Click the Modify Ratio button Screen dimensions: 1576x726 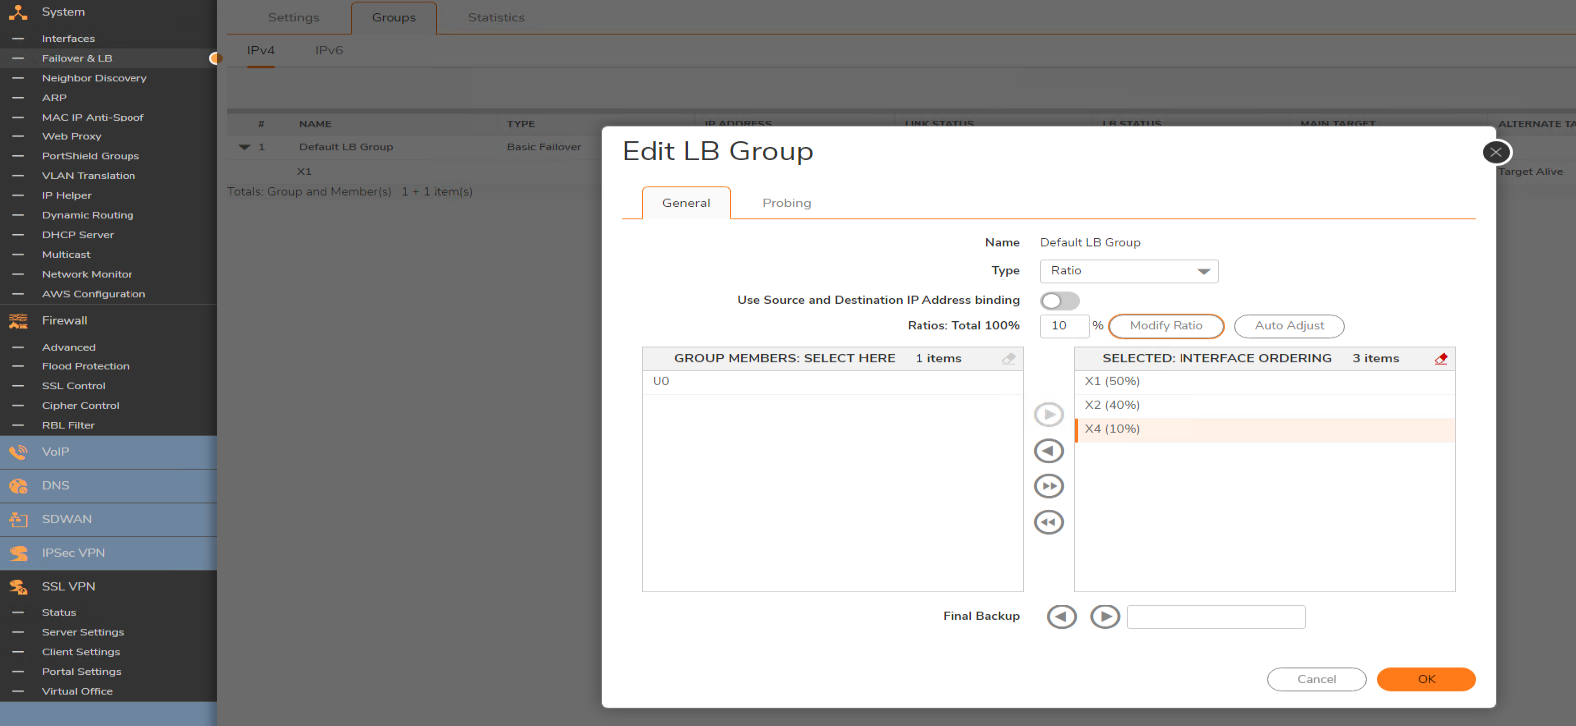click(1167, 326)
